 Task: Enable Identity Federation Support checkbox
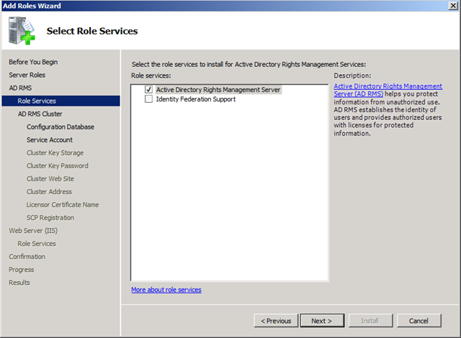[149, 99]
